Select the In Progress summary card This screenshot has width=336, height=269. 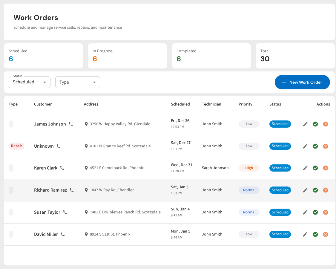pyautogui.click(x=127, y=56)
